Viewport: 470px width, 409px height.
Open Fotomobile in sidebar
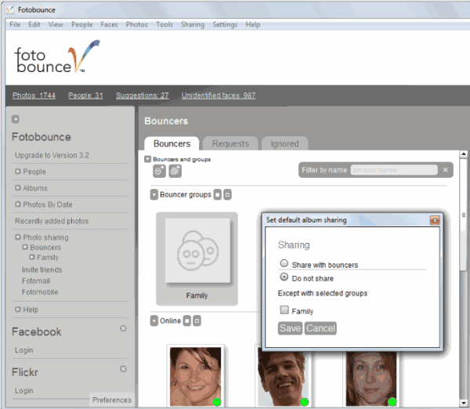pos(40,292)
